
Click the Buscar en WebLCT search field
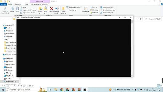(x=153, y=19)
